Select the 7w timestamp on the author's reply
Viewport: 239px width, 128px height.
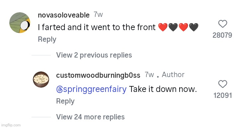coord(149,75)
